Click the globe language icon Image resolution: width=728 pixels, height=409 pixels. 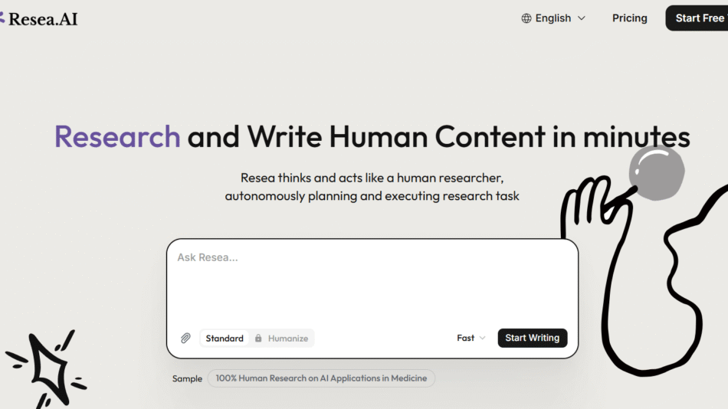(x=526, y=18)
